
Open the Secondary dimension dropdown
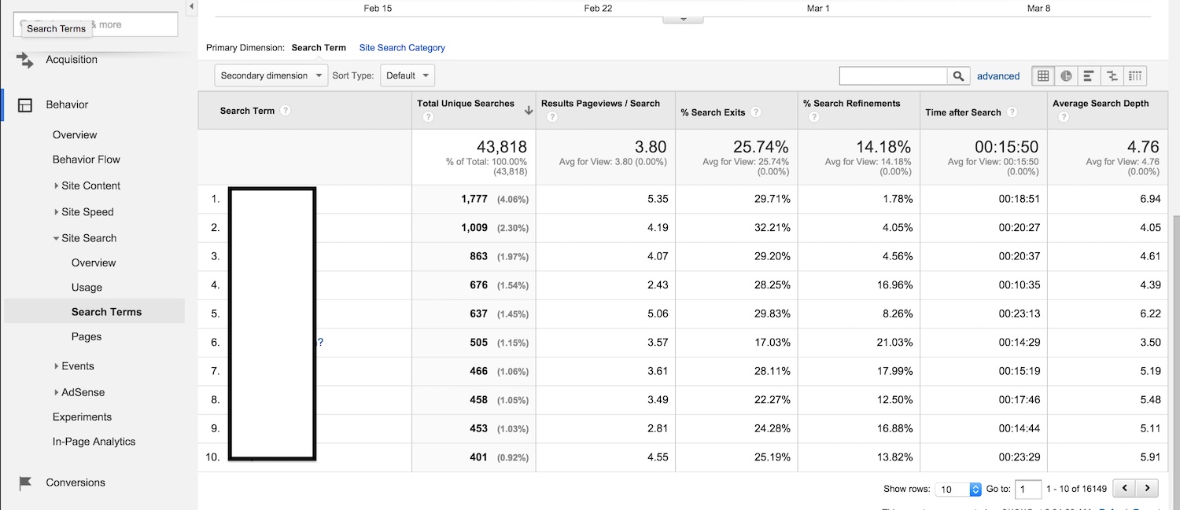271,75
